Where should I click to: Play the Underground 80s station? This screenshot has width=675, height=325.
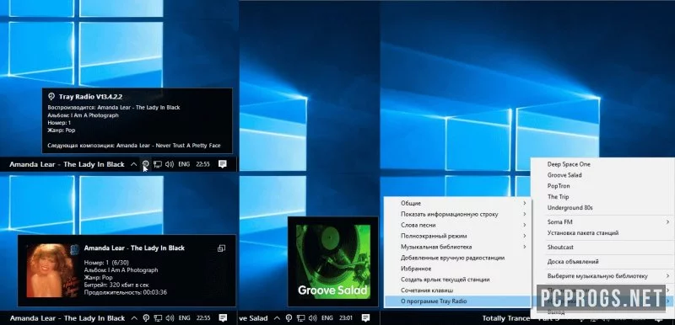tap(602, 208)
